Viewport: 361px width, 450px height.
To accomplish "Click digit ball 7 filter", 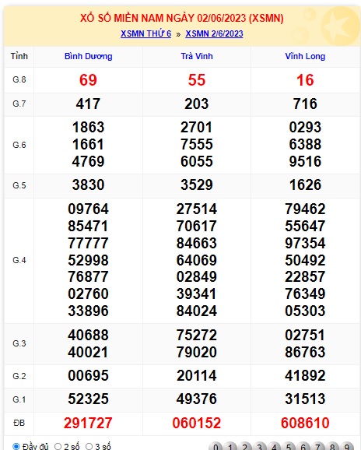I will tap(318, 446).
